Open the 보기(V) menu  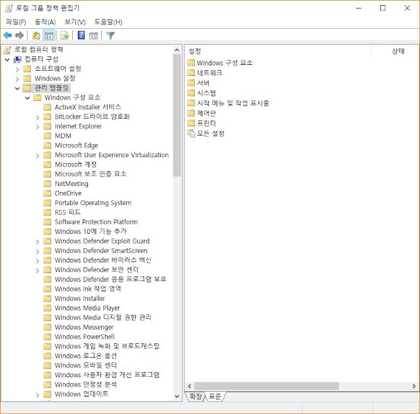coord(75,22)
